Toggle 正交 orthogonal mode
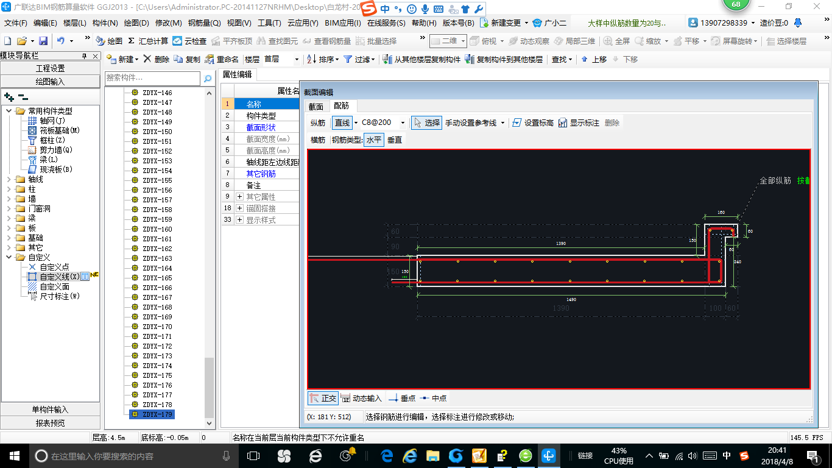Image resolution: width=832 pixels, height=468 pixels. click(323, 398)
